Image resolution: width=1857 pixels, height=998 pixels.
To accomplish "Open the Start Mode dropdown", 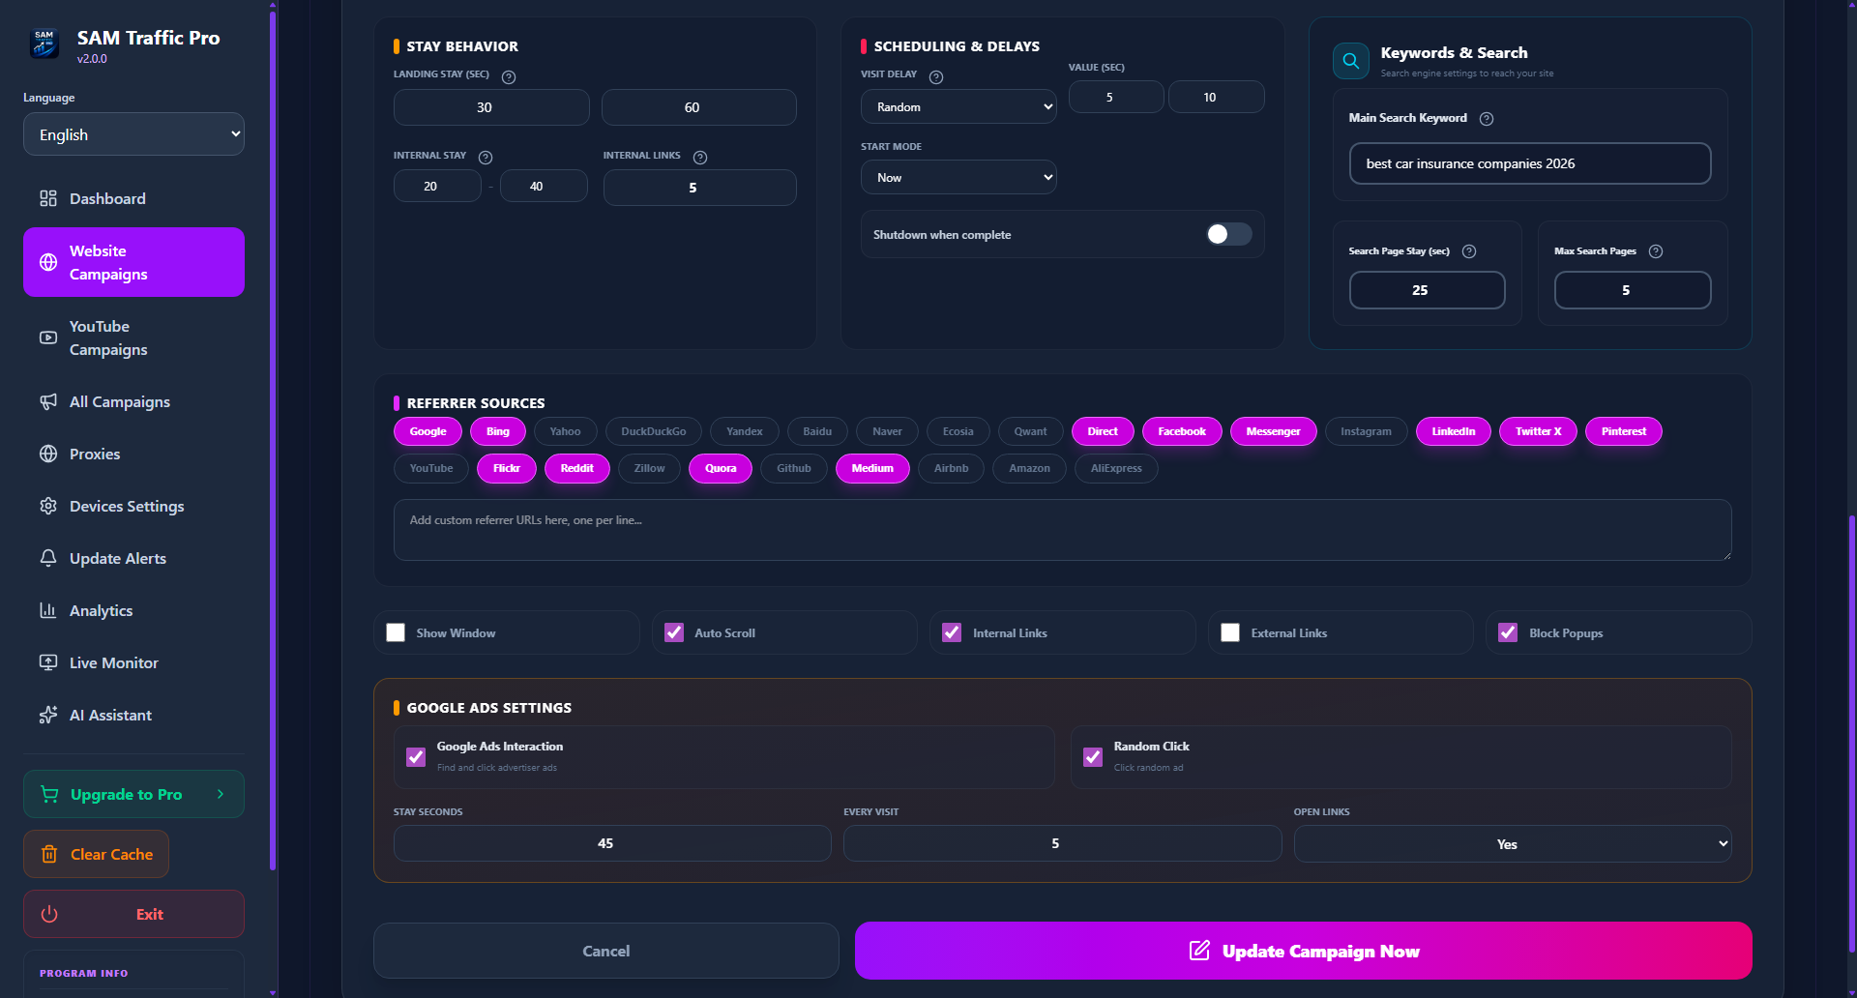I will 958,177.
